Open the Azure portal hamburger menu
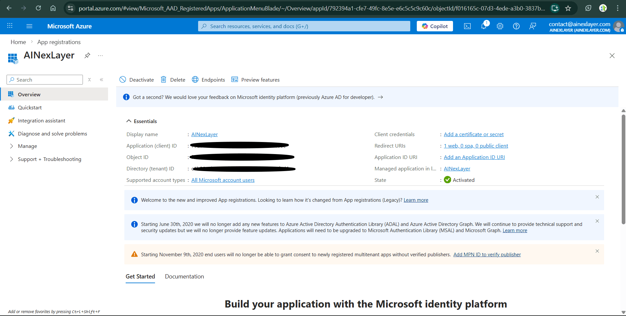This screenshot has height=316, width=626. point(29,26)
